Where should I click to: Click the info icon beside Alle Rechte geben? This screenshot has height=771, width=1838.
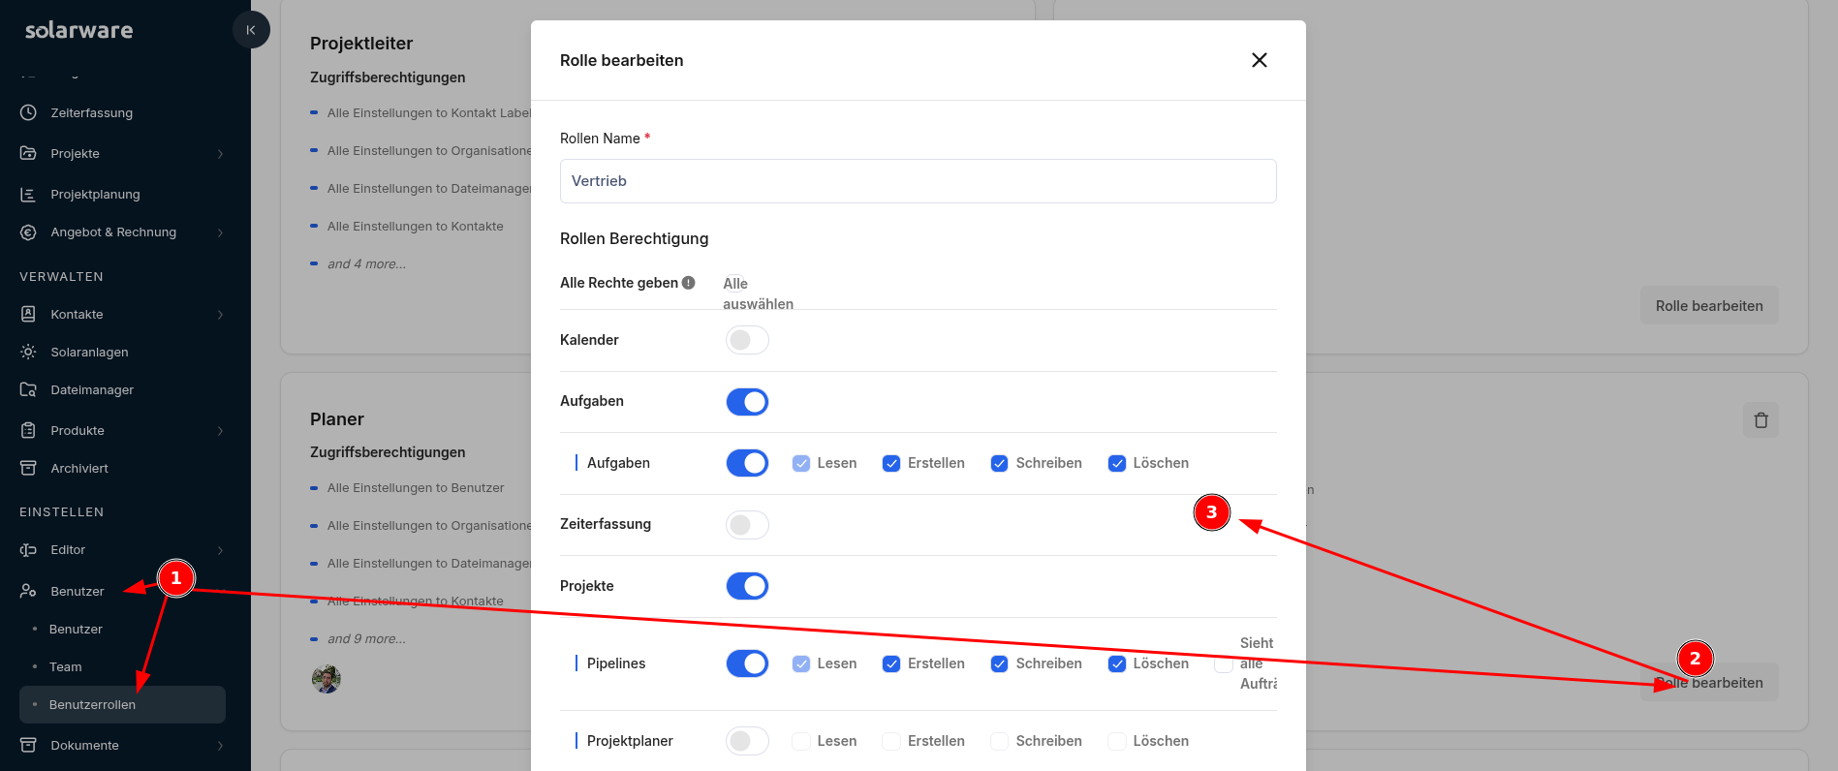[x=688, y=283]
